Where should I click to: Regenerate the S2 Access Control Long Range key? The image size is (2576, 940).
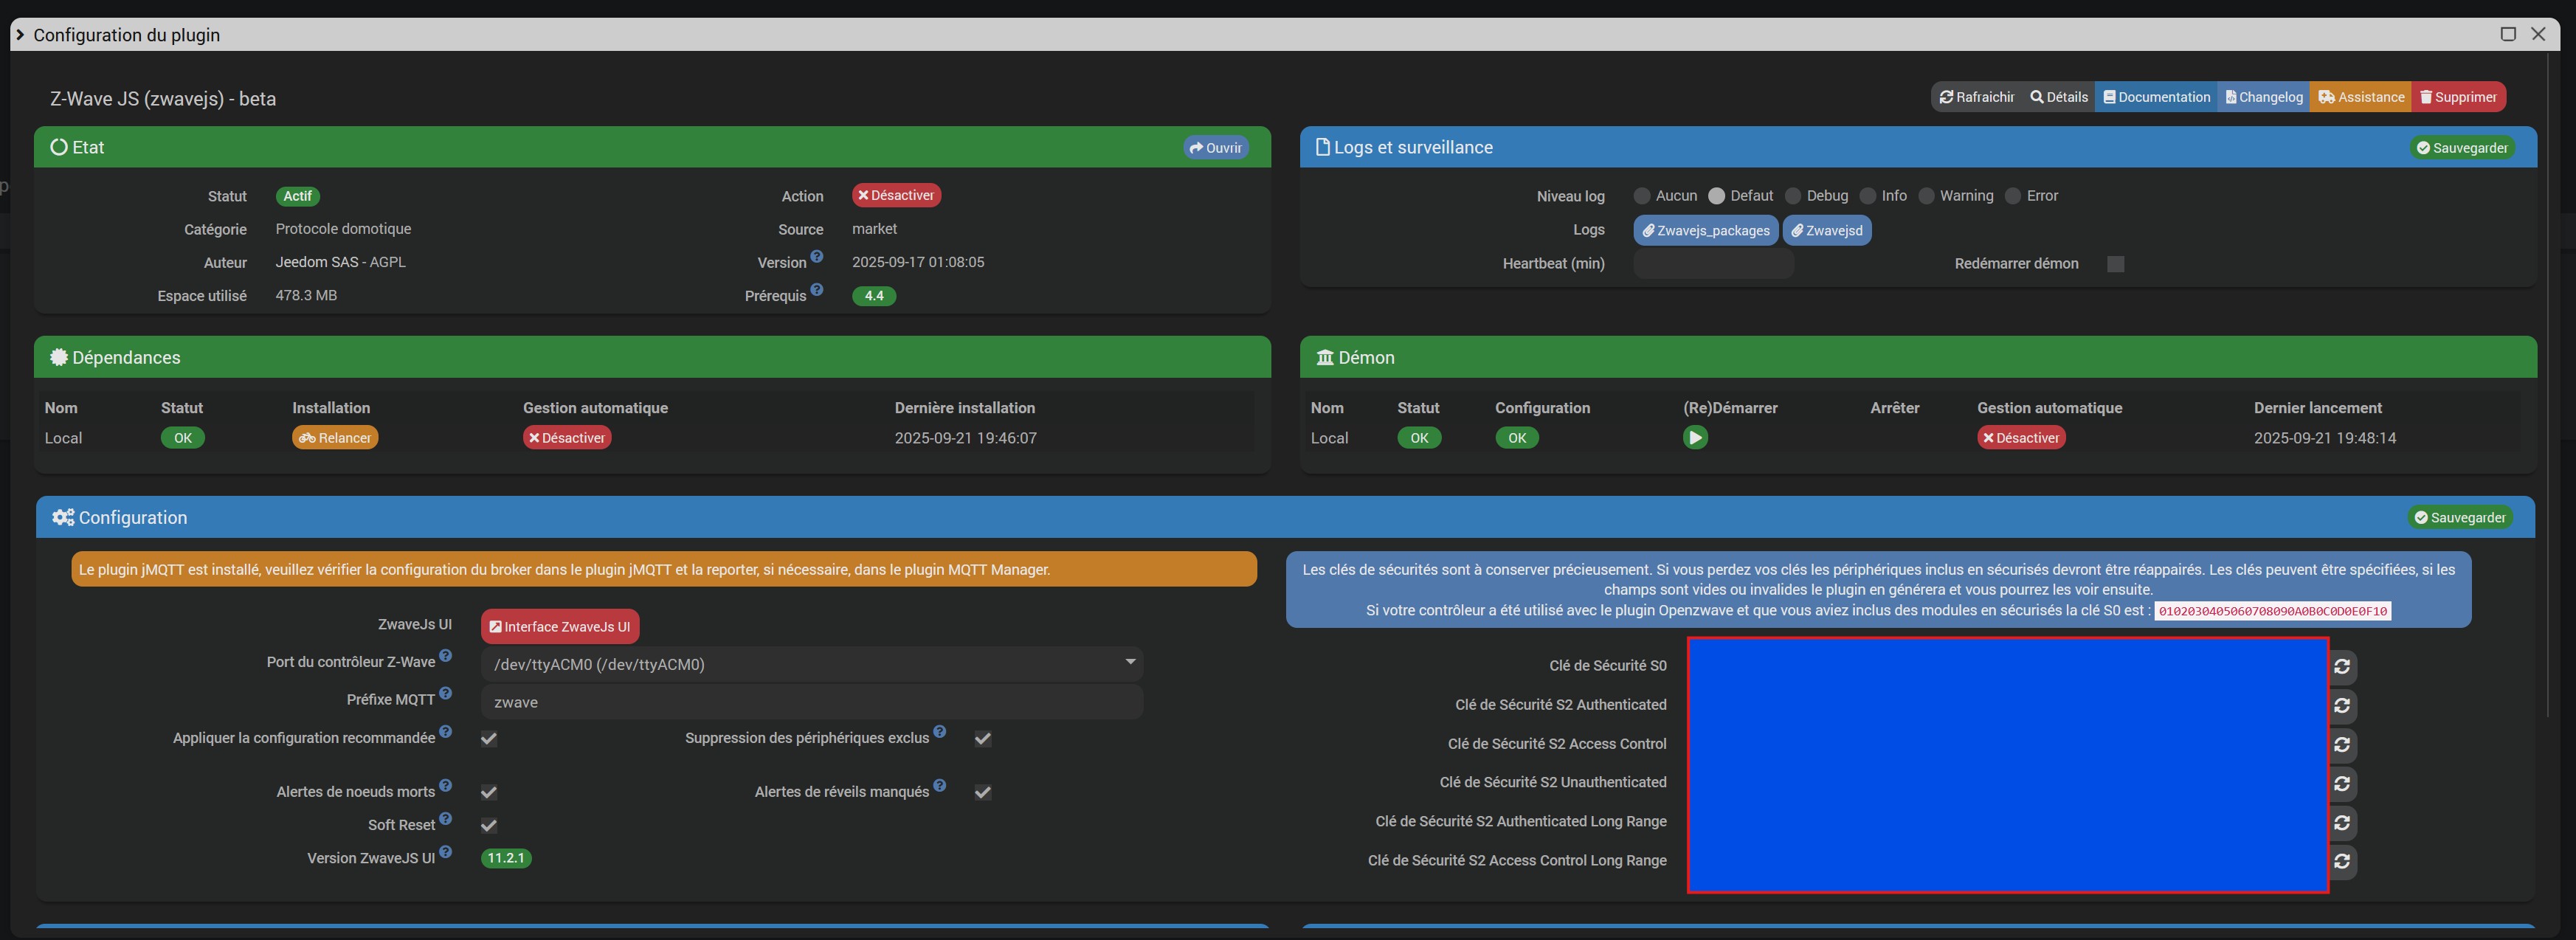2342,861
